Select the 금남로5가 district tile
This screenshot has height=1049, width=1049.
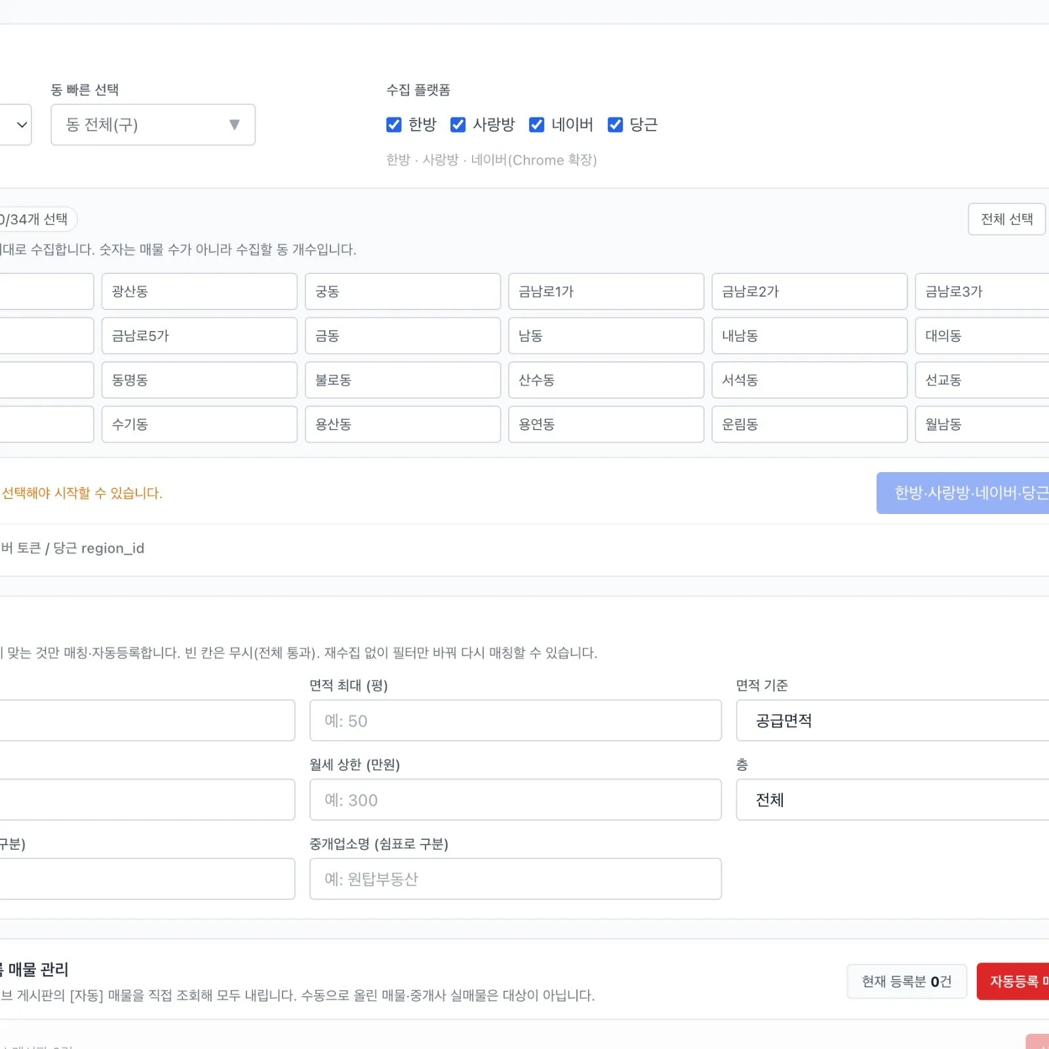tap(199, 336)
